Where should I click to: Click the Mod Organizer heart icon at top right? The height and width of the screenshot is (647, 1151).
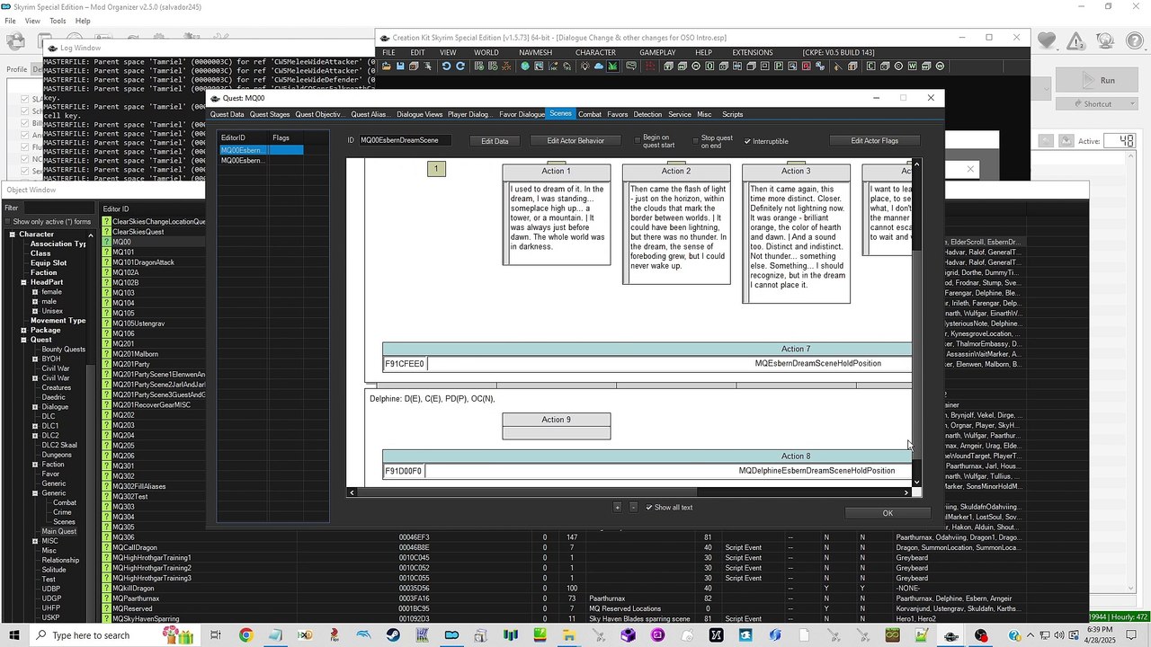1046,40
